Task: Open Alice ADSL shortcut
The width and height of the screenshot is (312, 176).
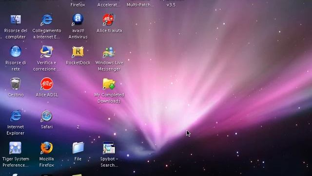Action: (47, 84)
